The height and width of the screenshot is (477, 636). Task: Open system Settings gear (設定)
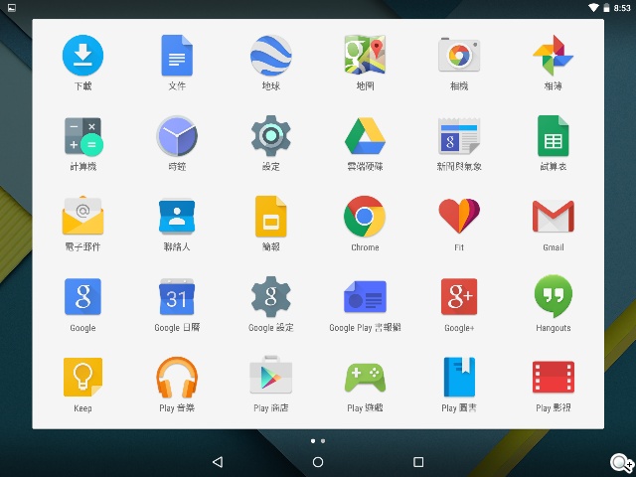(x=271, y=136)
